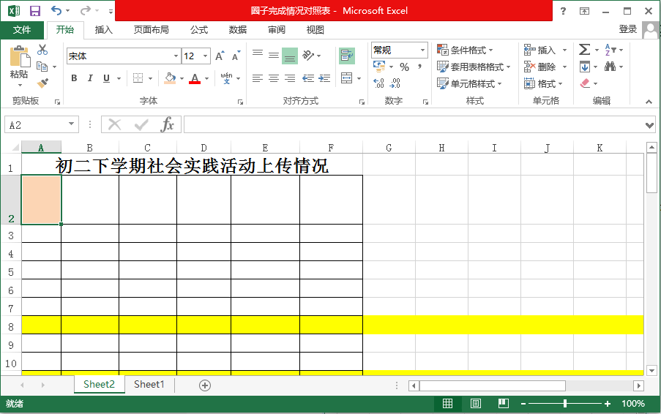661x414 pixels.
Task: Open Find and Select binoculars
Action: click(610, 67)
